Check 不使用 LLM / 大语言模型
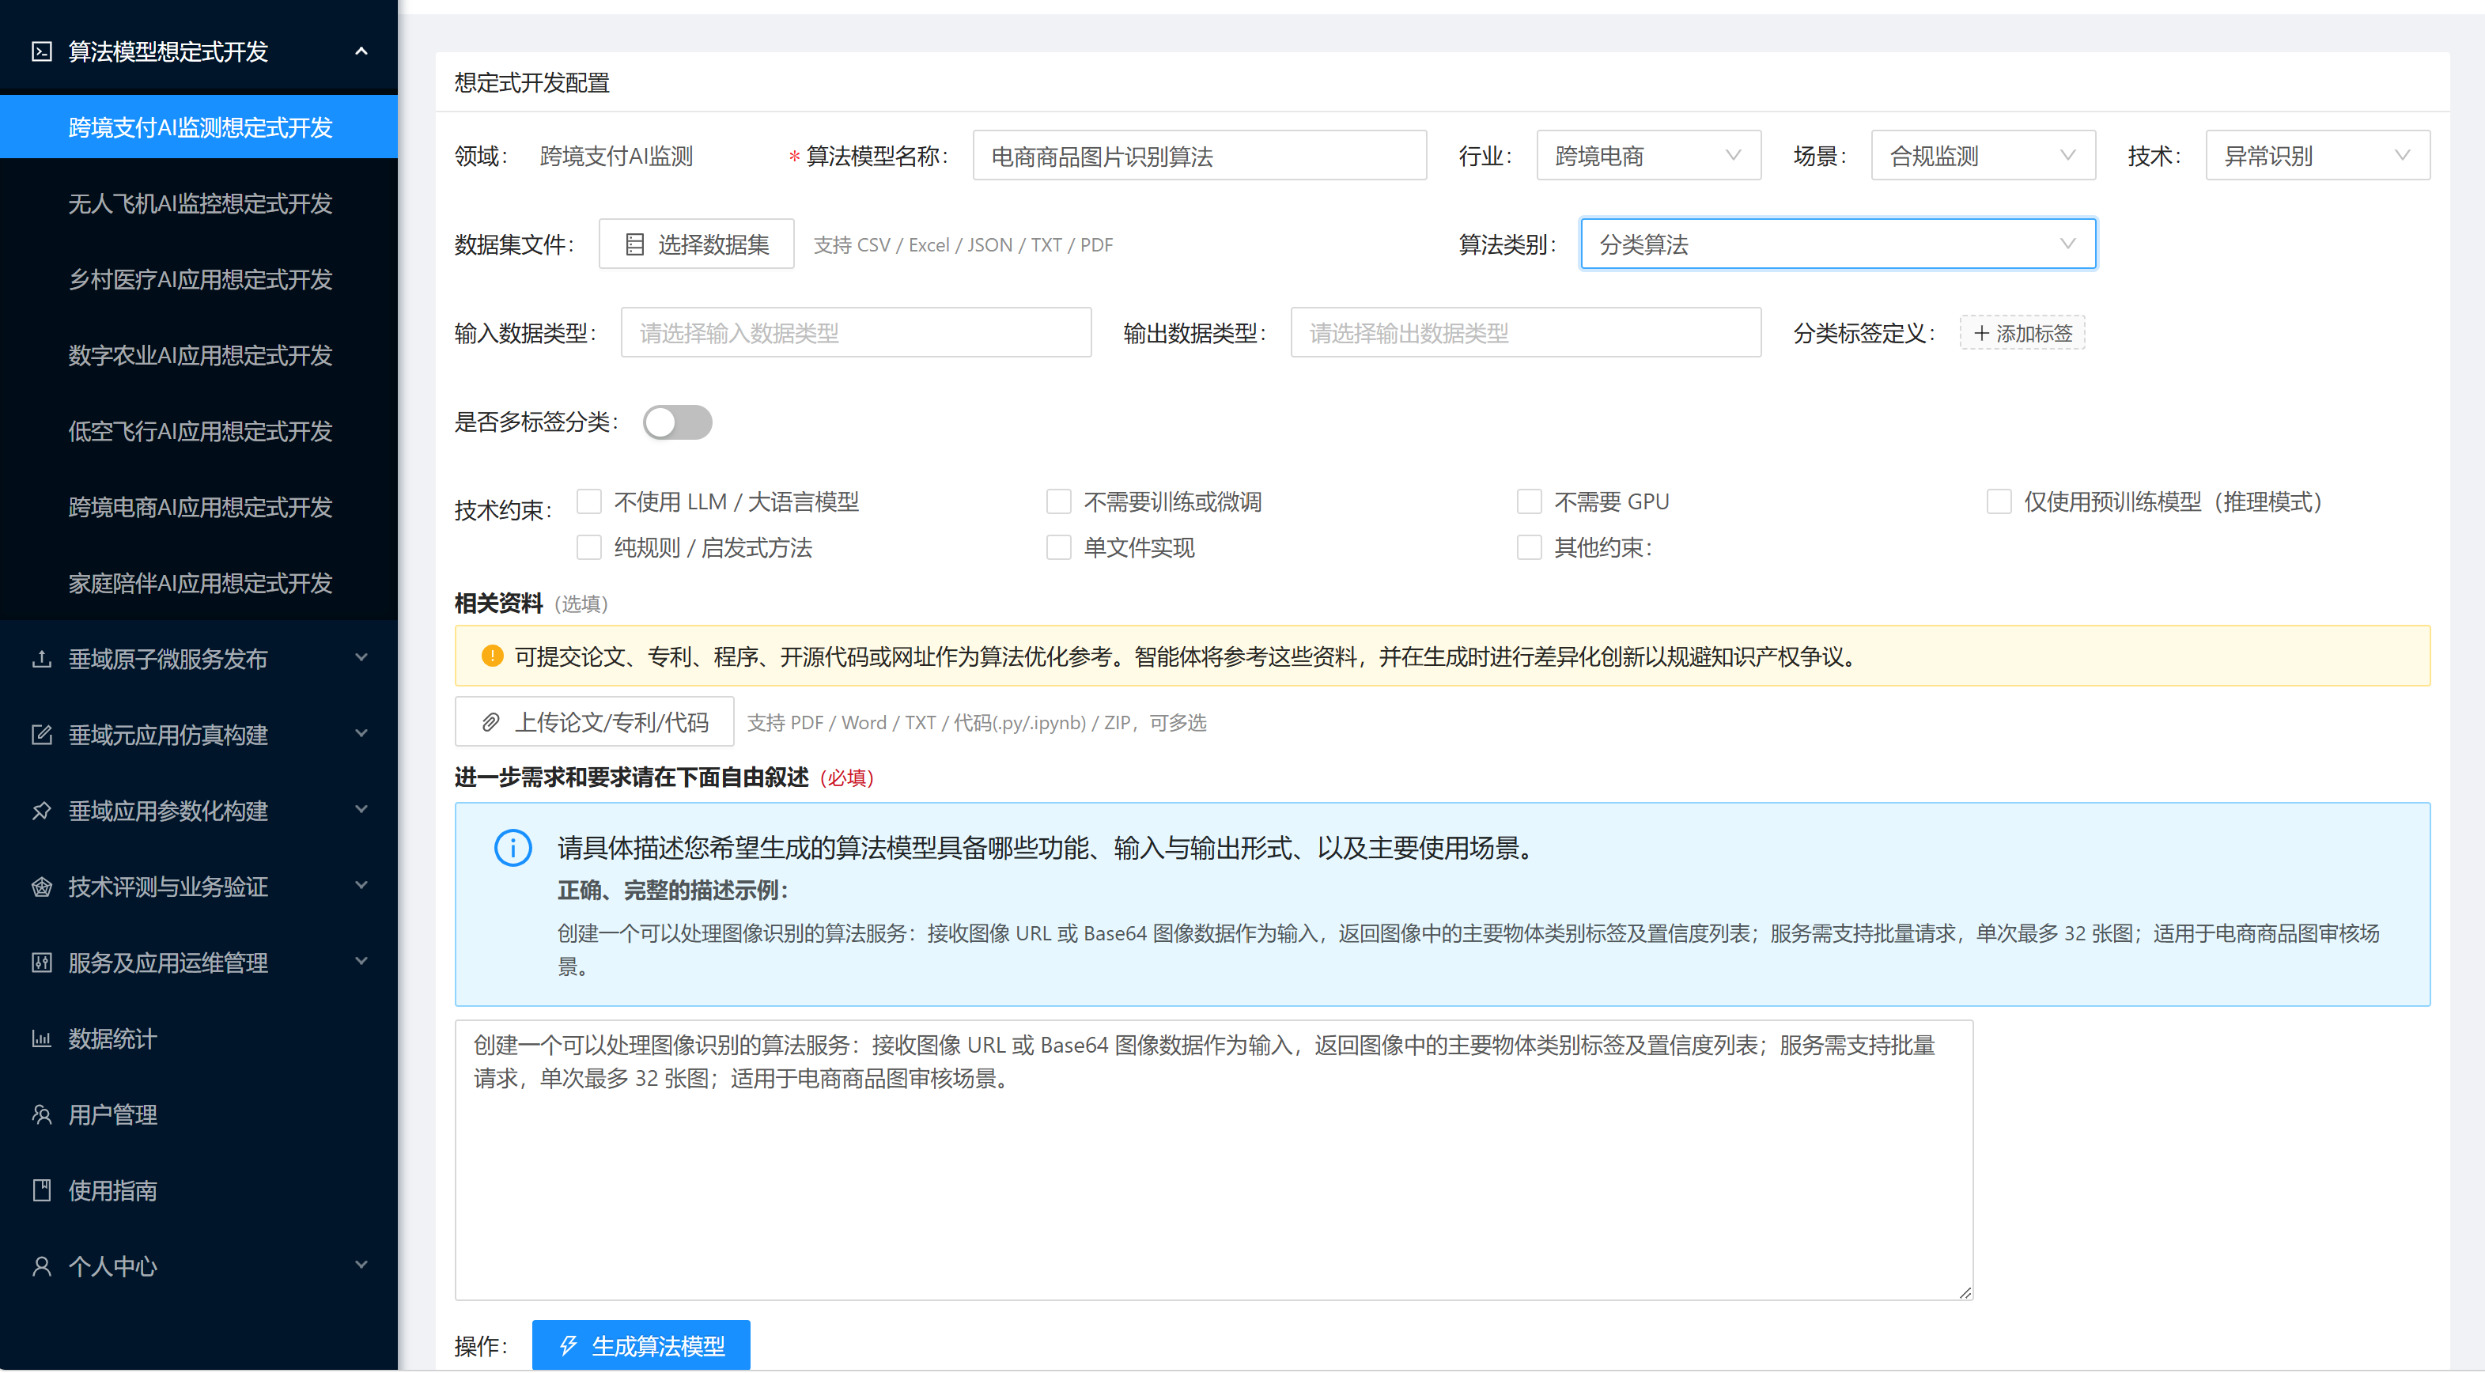2485x1373 pixels. [x=589, y=501]
